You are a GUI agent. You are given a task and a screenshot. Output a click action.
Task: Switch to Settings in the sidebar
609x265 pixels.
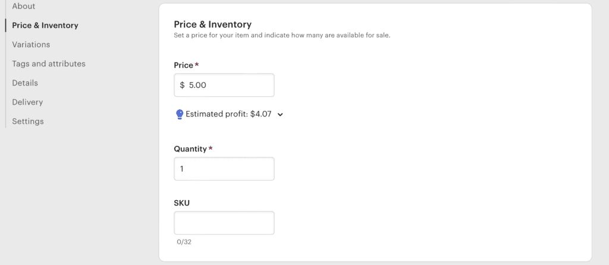[28, 121]
